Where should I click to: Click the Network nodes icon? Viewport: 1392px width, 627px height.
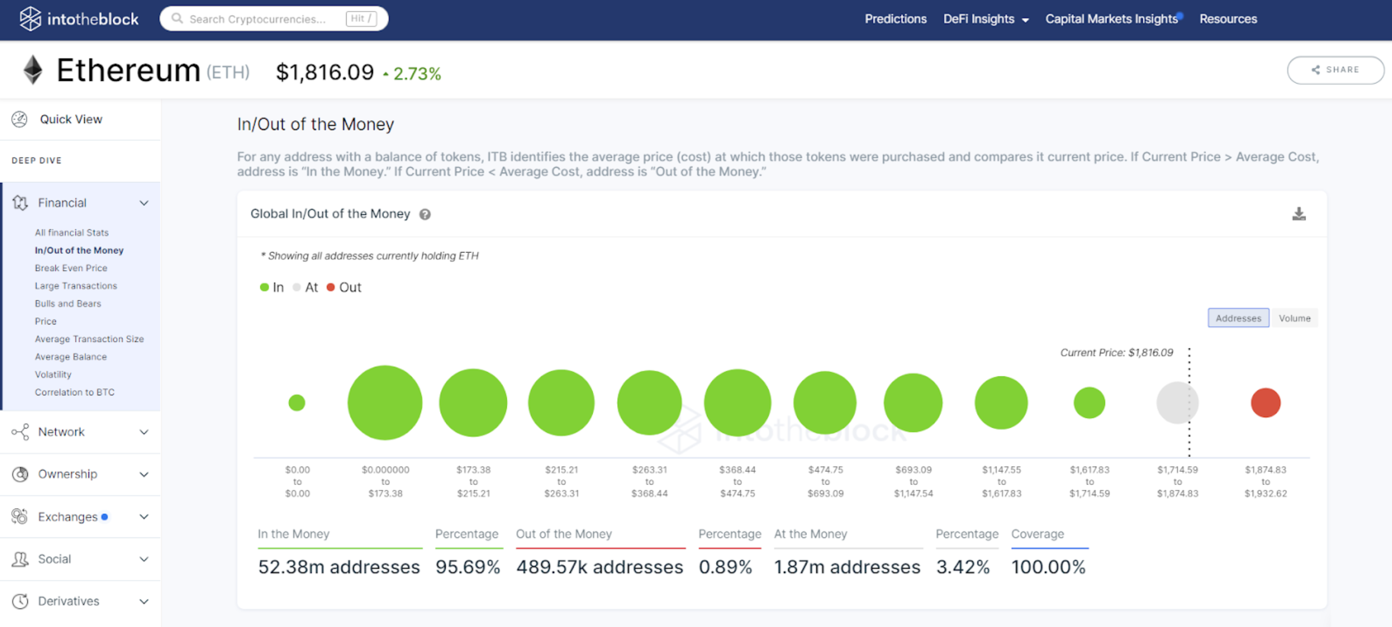[20, 432]
